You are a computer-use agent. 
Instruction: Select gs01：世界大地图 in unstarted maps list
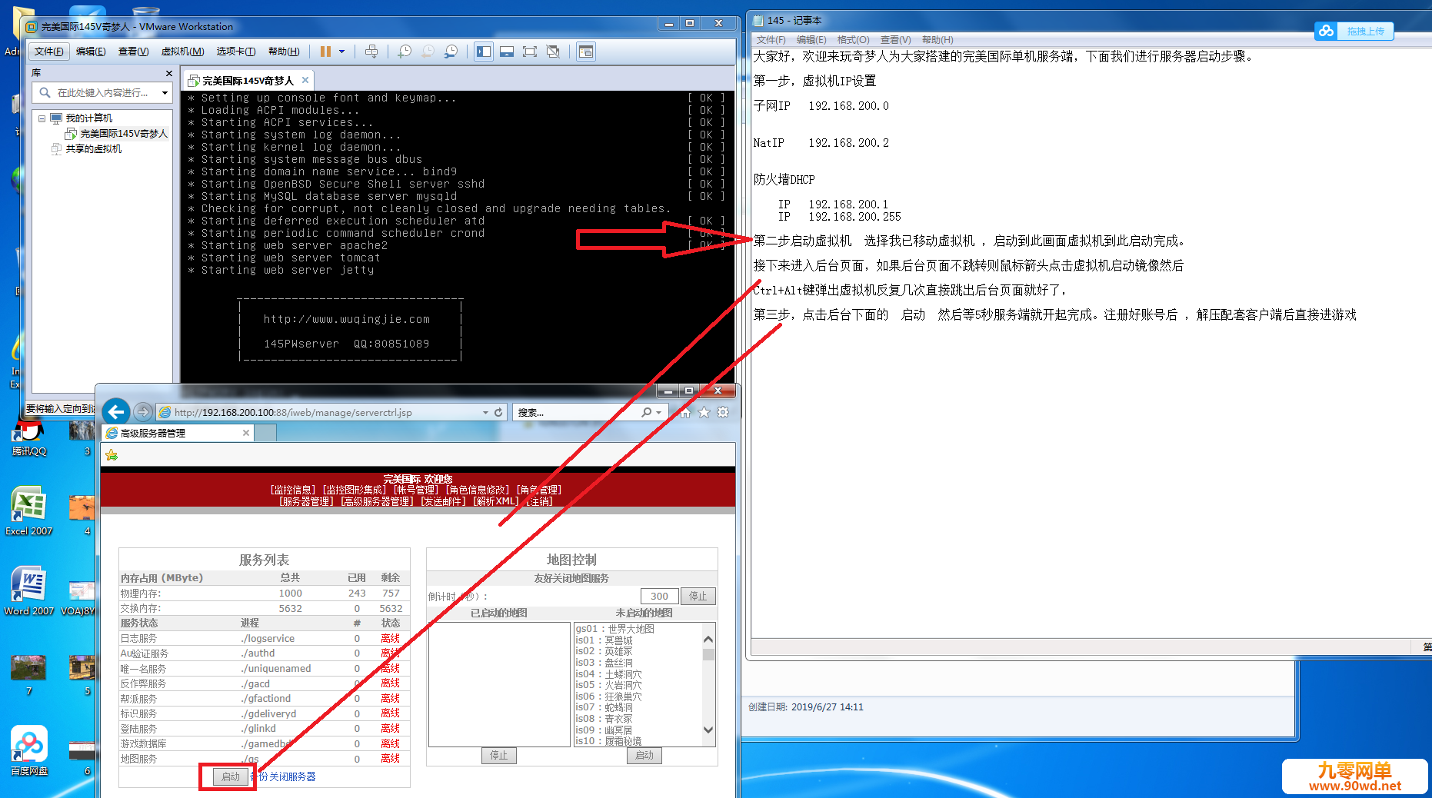615,629
